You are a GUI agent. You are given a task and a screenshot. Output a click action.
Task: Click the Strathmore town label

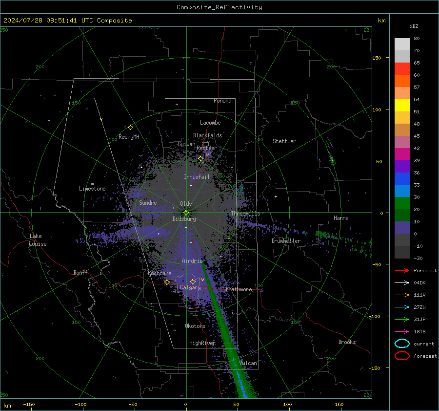237,289
